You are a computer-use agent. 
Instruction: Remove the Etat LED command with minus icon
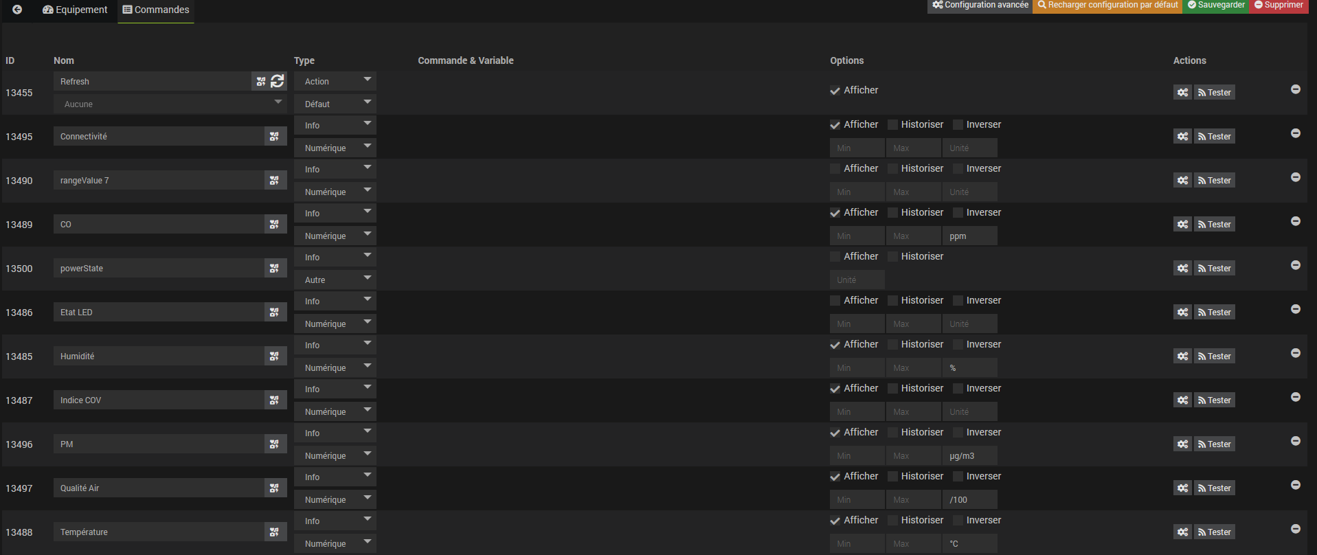[1296, 309]
